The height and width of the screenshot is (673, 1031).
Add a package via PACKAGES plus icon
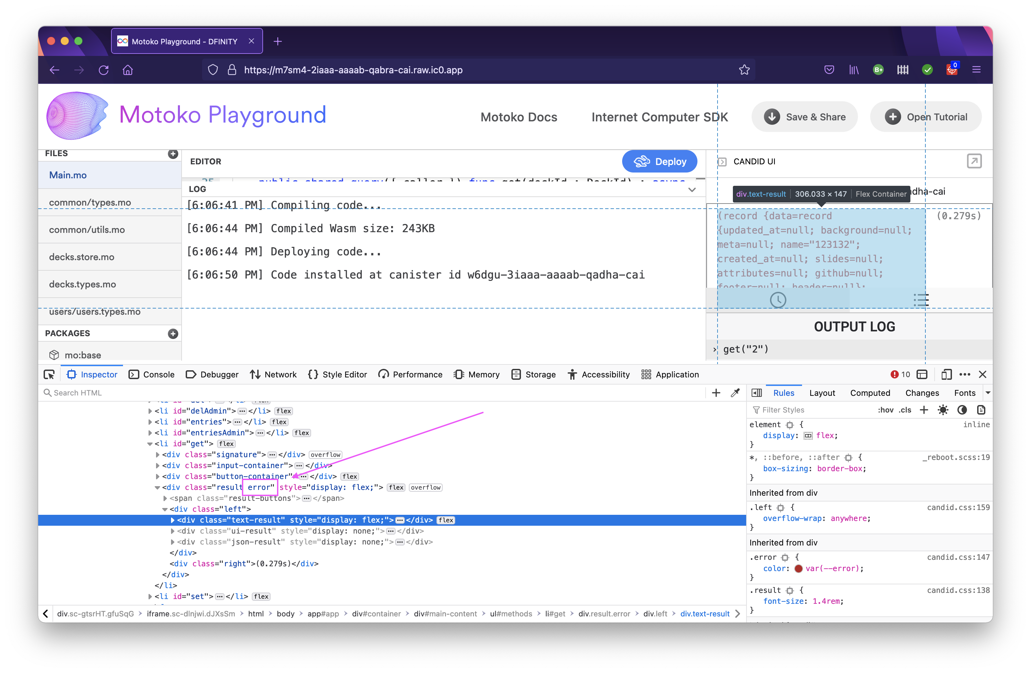pyautogui.click(x=173, y=334)
